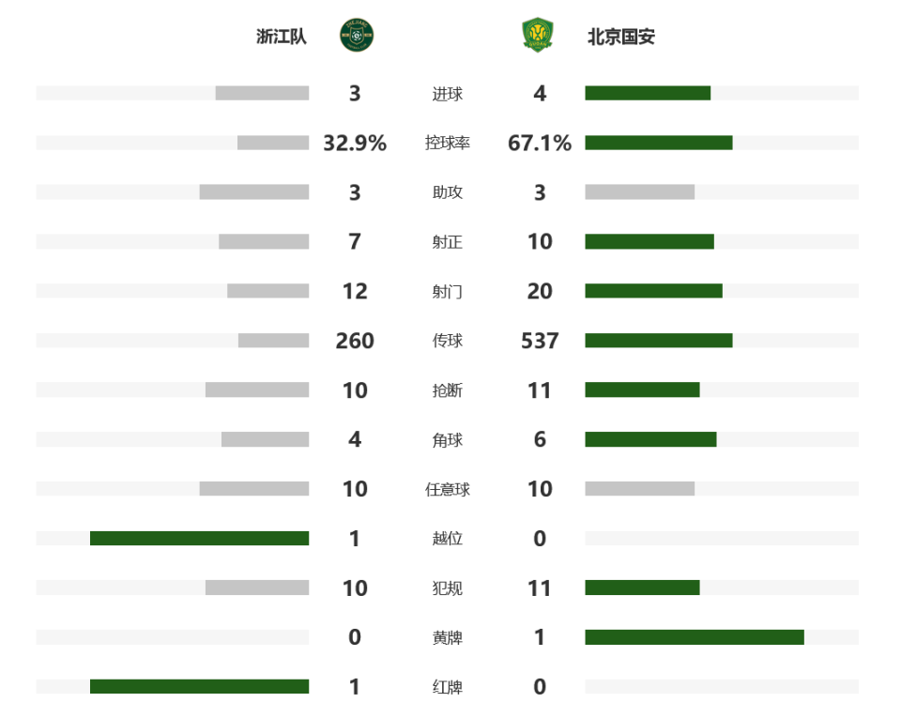
Task: Click Beijing Guoan's green 射门 bar
Action: point(653,291)
